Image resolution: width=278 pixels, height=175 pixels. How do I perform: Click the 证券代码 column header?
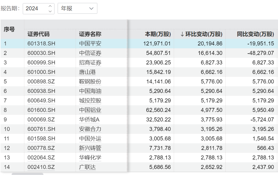coord(38,34)
